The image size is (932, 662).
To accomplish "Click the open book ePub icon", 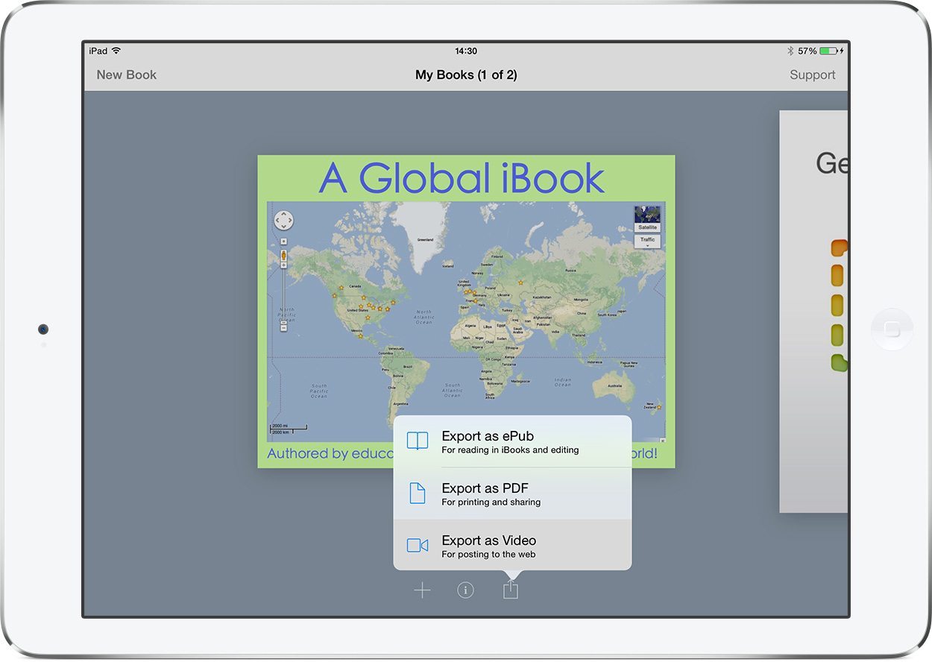I will click(418, 441).
